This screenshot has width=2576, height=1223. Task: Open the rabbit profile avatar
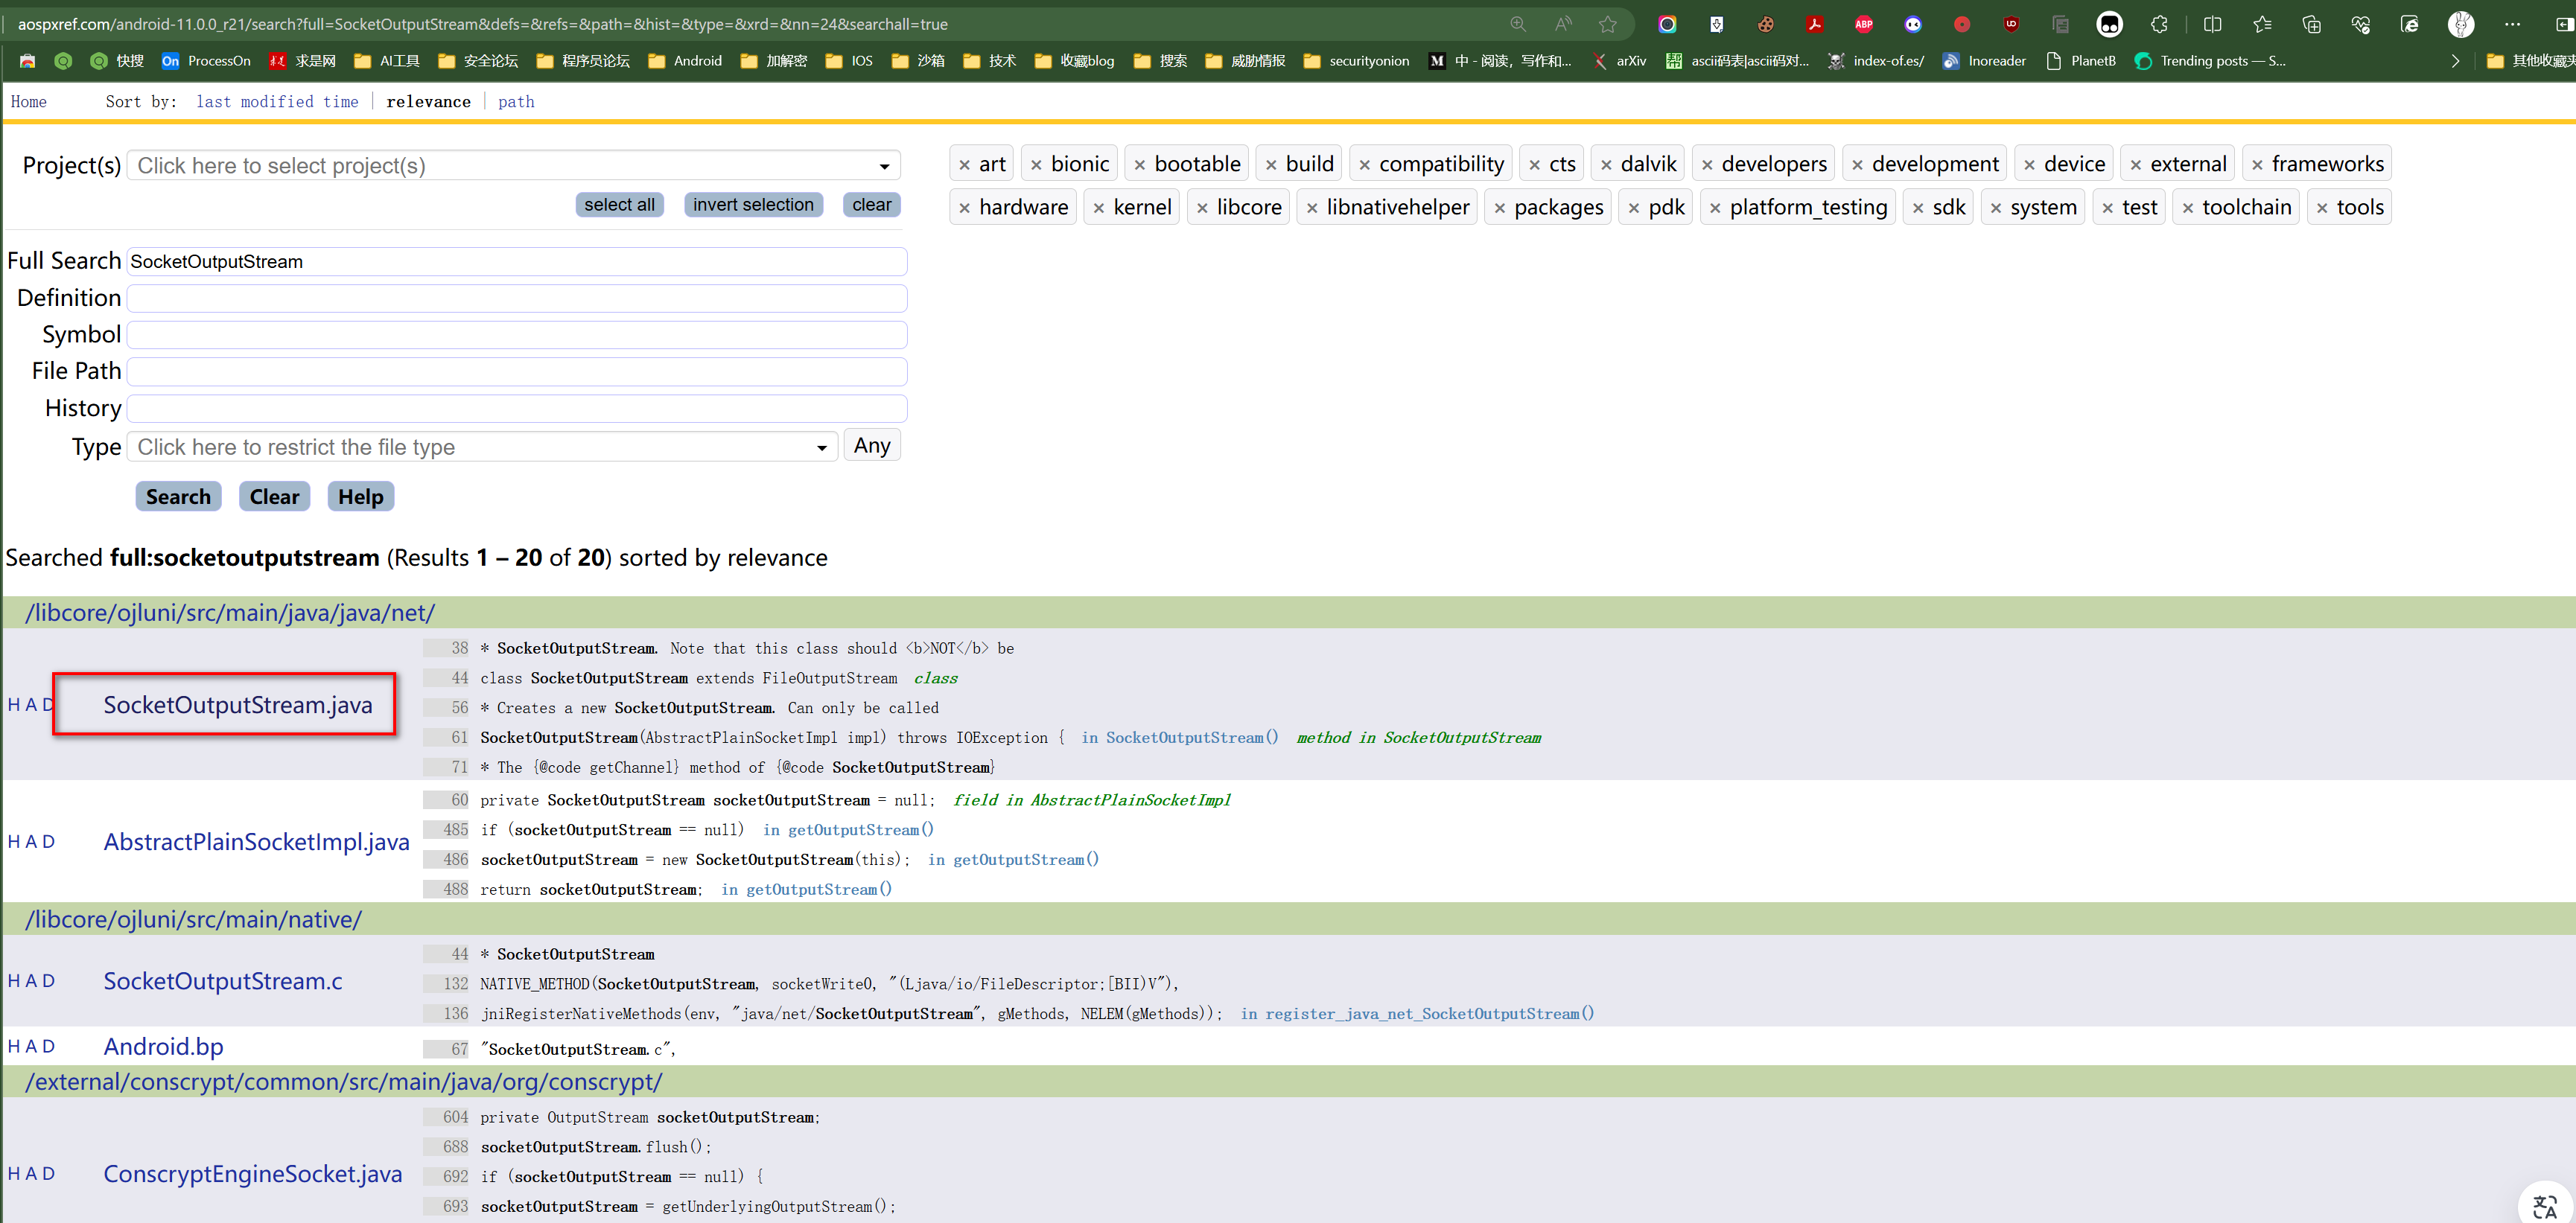tap(2461, 24)
